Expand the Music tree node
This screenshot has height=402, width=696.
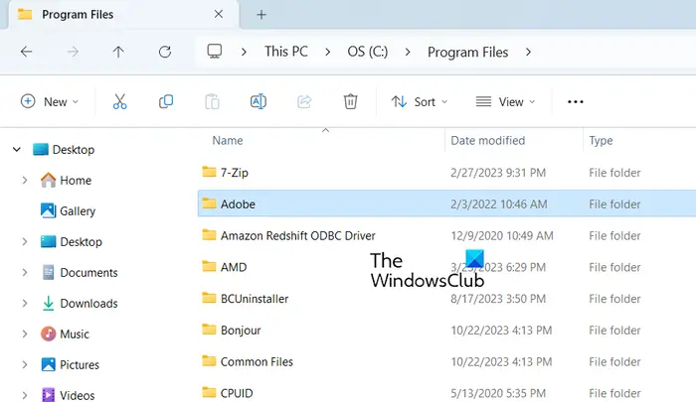click(25, 334)
